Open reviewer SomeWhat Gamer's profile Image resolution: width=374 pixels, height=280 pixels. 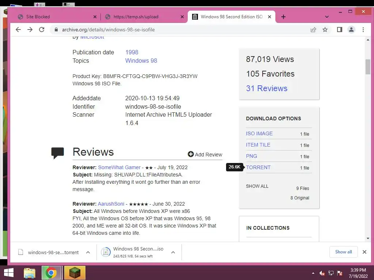(119, 167)
